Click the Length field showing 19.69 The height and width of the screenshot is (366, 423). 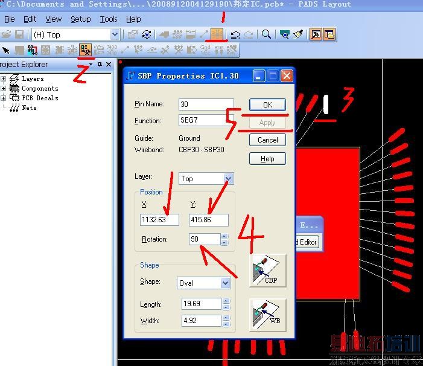tap(202, 304)
